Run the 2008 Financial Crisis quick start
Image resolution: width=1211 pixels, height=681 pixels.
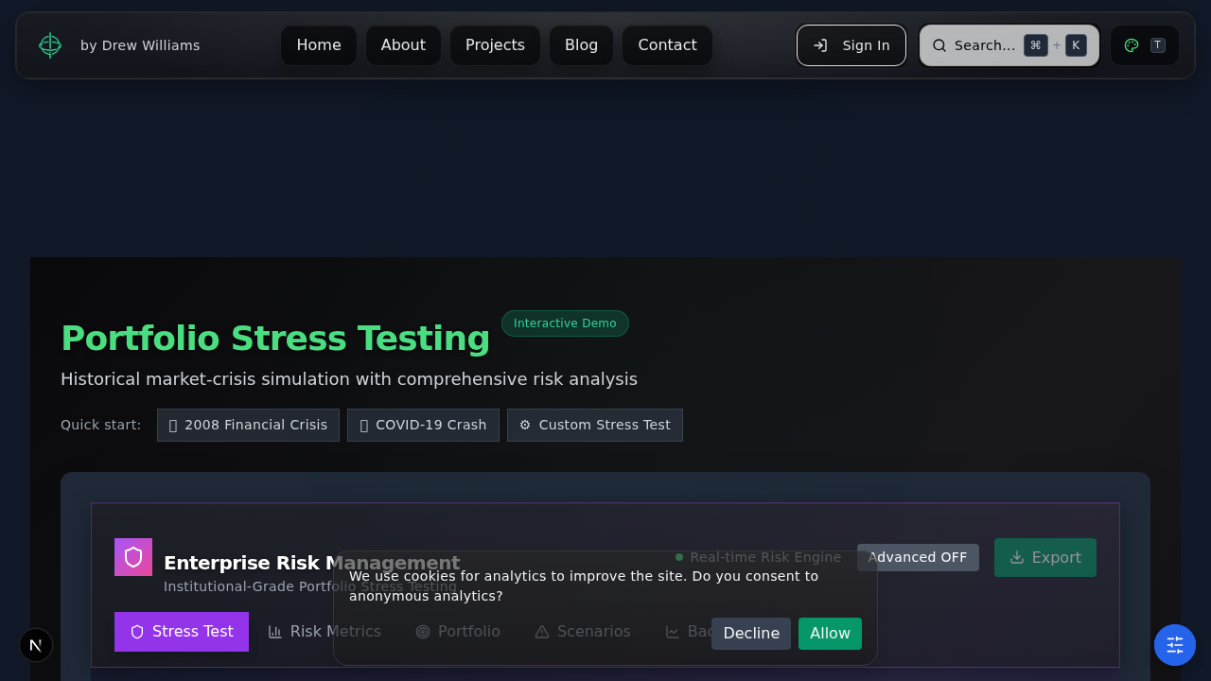click(248, 425)
